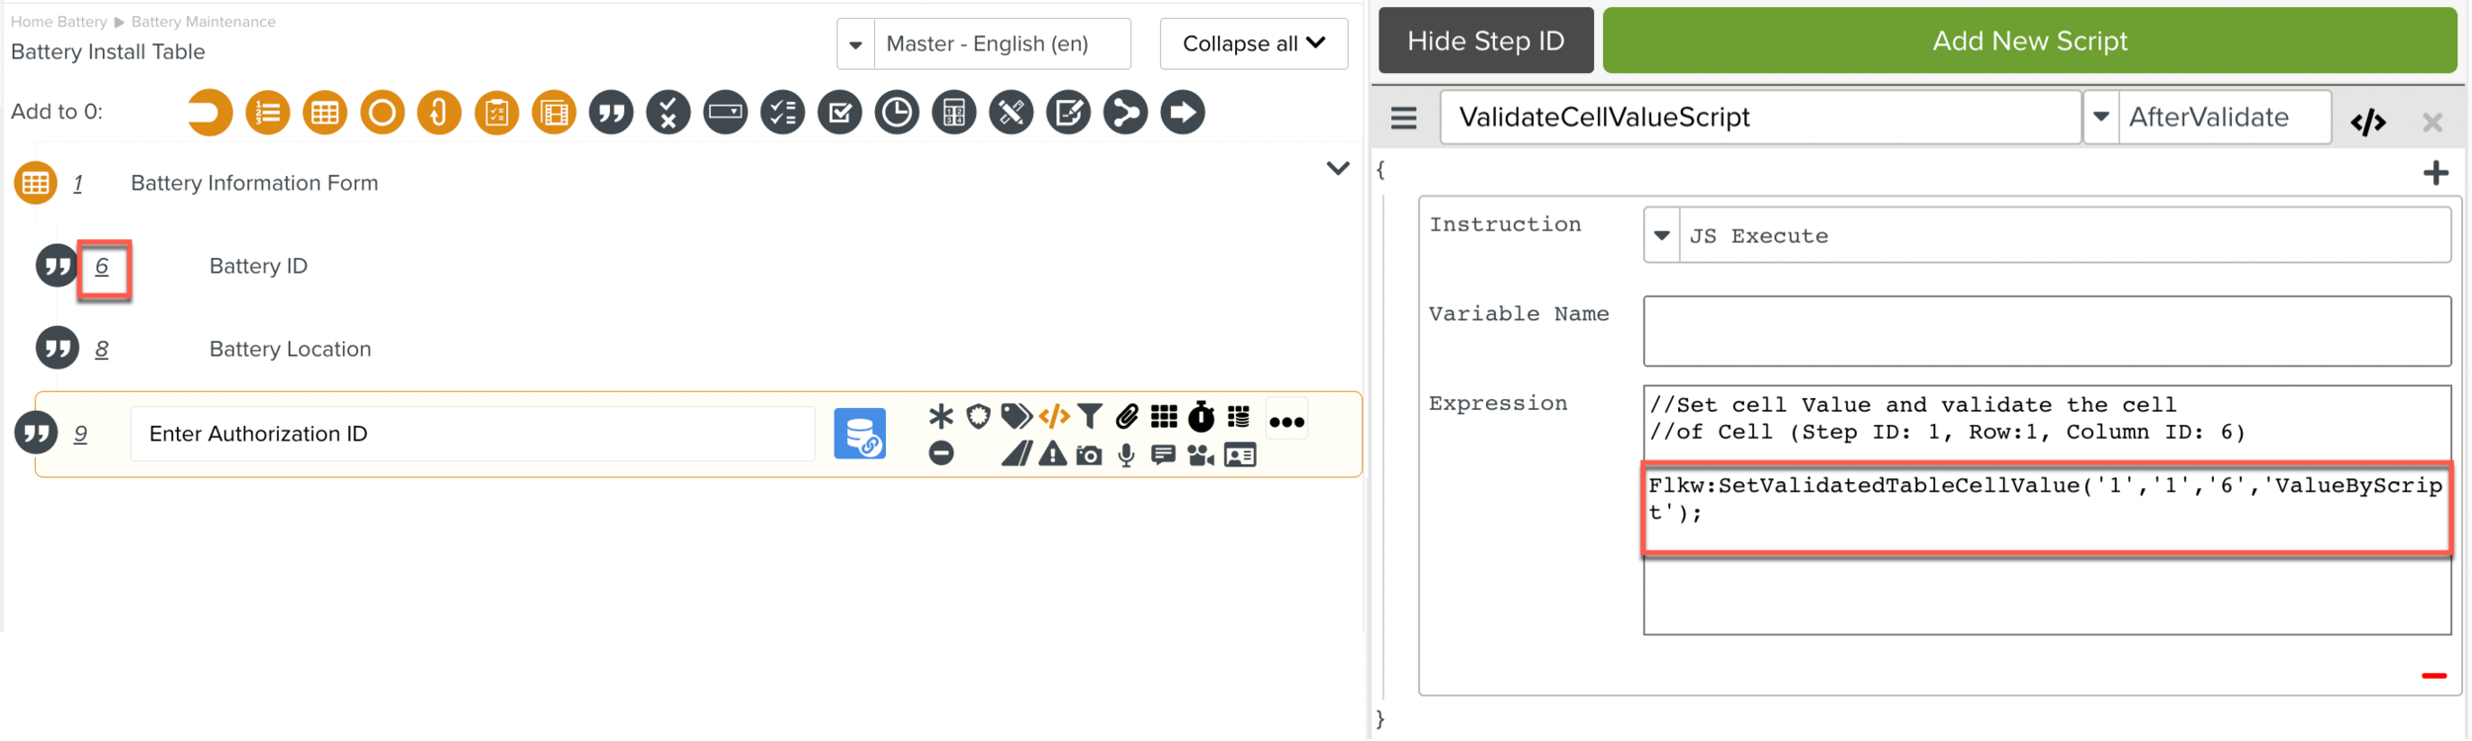
Task: Collapse the Battery Information Form chevron
Action: tap(1337, 169)
